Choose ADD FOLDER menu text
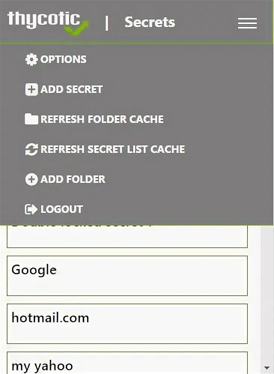Screen dimensions: 274x374 point(73,179)
